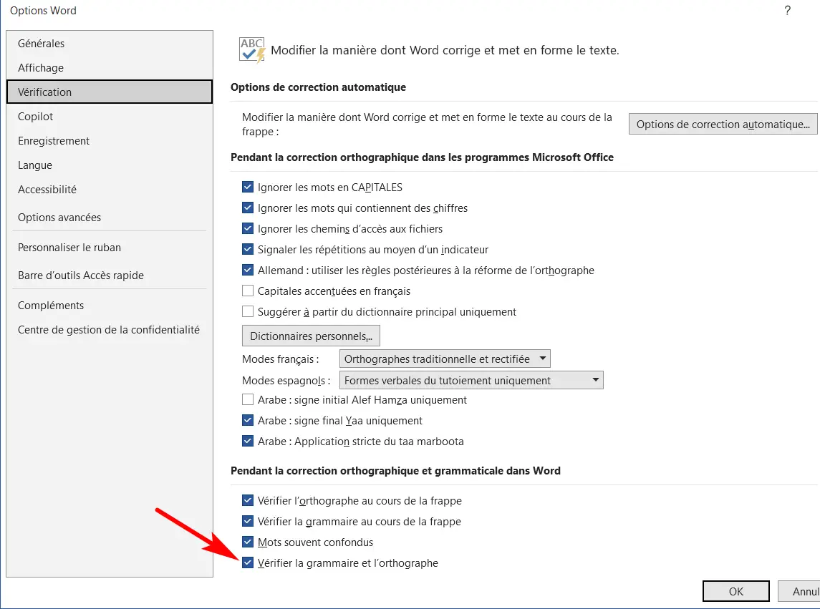Image resolution: width=820 pixels, height=609 pixels.
Task: Open Options avancées
Action: click(110, 218)
